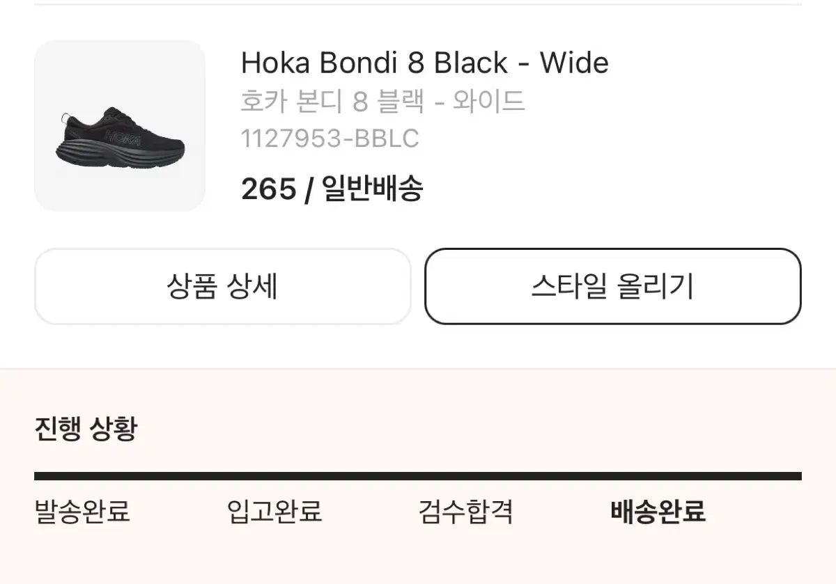The height and width of the screenshot is (584, 836).
Task: Tap the HOKA logo on the shoe image
Action: [x=123, y=137]
